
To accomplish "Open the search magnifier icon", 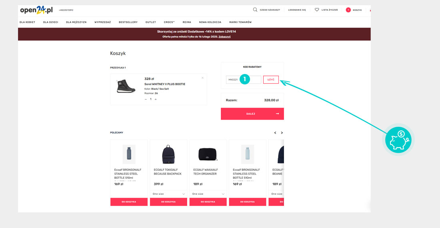I will pos(255,10).
